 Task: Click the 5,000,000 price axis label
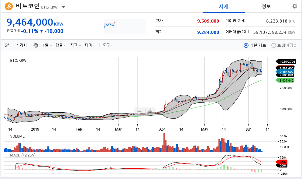point(287,109)
